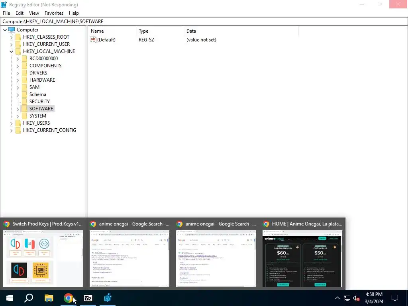Expand the BCD00000000 subkey
Screen dimensions: 408x306
[x=18, y=59]
